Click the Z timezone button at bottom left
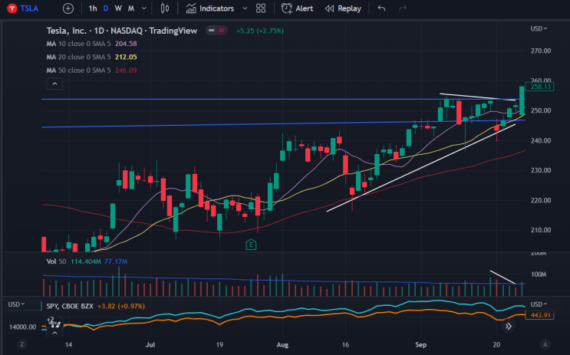This screenshot has width=570, height=355. point(21,344)
